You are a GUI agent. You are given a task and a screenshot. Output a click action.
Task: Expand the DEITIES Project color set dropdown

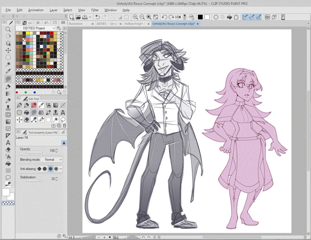click(x=54, y=28)
